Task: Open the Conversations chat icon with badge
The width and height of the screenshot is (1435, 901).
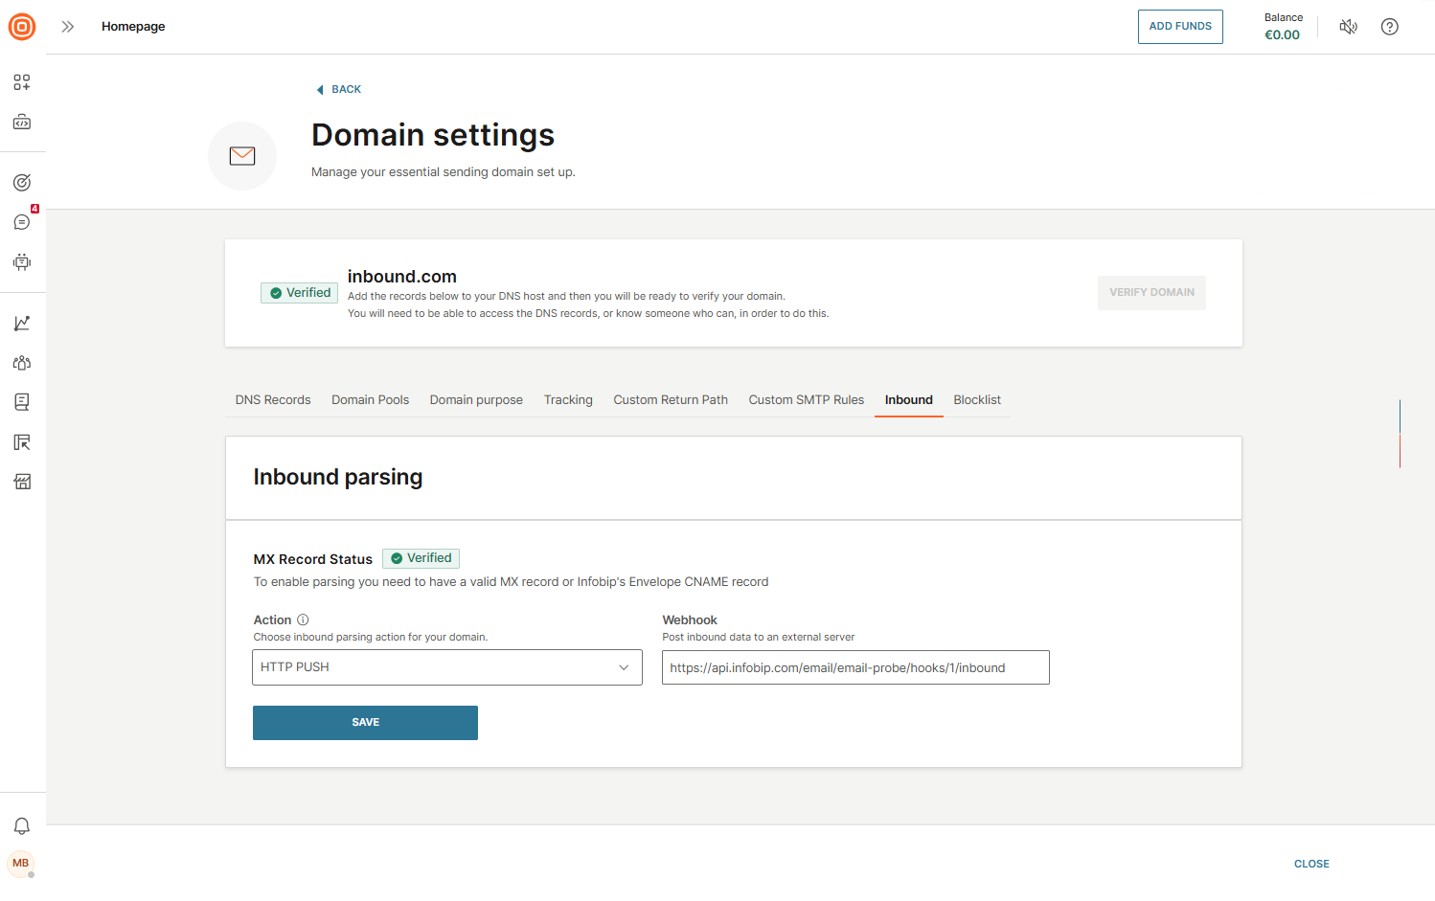Action: tap(21, 221)
